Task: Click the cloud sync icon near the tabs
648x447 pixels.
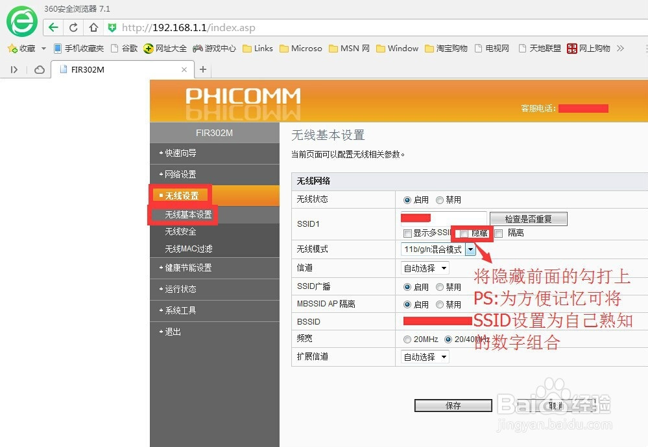Action: [x=39, y=69]
